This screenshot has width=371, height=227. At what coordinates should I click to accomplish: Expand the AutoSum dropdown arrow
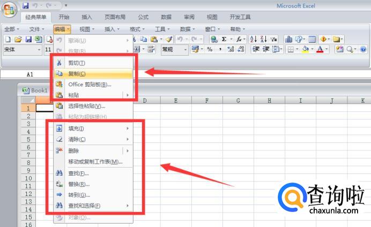point(231,39)
